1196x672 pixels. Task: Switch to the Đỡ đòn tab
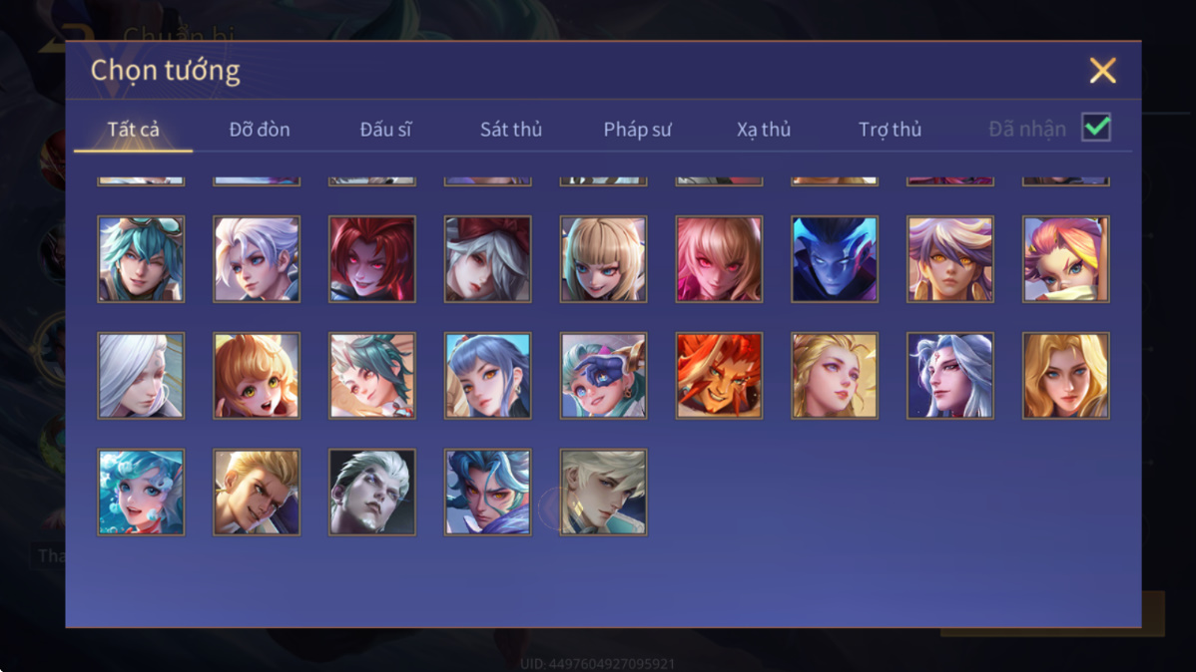[260, 130]
